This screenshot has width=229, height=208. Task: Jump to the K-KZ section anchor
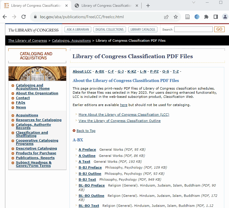[x=132, y=71]
